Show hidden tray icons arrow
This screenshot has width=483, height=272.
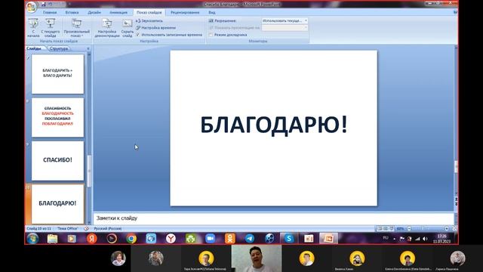point(395,239)
